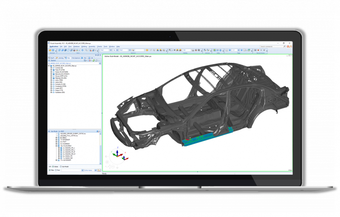Select the EXTERIOR sub-model entry

coord(66,160)
